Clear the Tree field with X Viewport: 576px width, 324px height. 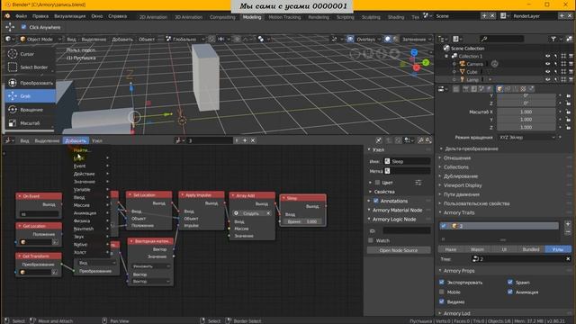tap(568, 259)
